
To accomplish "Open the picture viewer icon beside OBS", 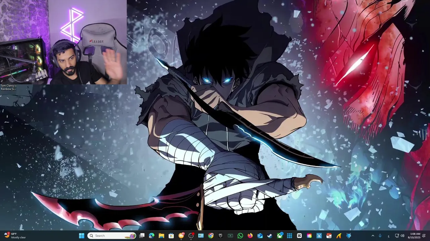I will point(201,236).
